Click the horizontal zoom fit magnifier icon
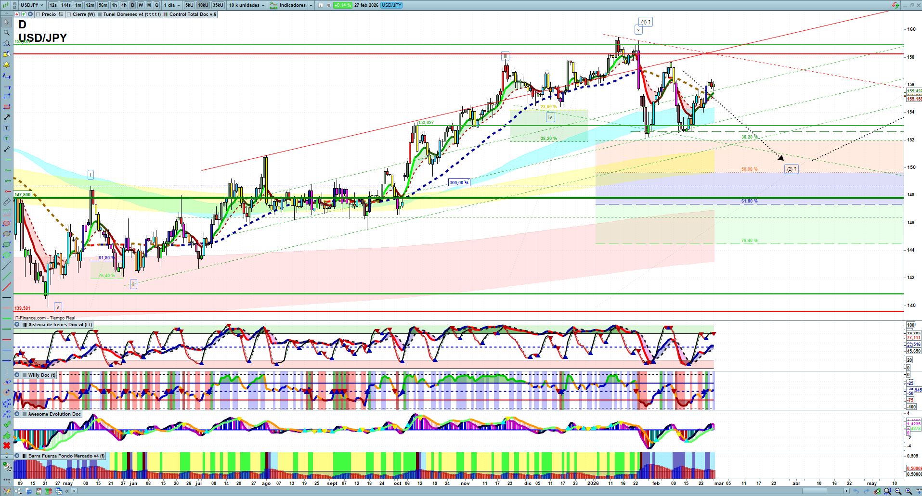The image size is (922, 496). click(887, 491)
